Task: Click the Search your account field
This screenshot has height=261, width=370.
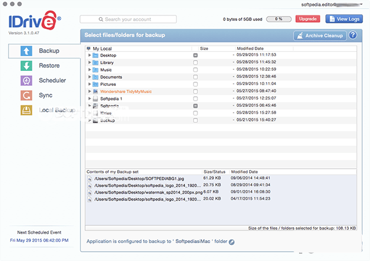Action: point(128,19)
